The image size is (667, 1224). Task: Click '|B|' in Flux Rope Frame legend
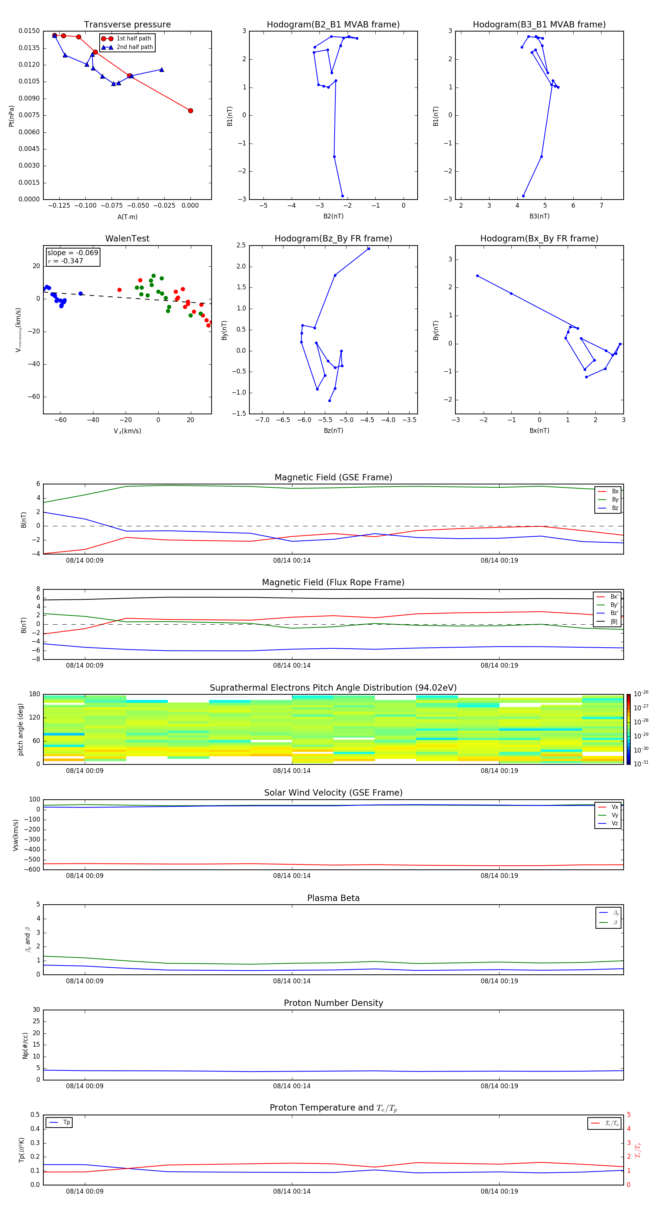click(x=608, y=622)
